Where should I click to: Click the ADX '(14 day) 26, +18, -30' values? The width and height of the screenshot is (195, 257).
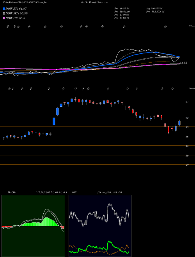[110, 192]
